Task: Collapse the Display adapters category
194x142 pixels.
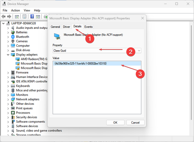Action: (8, 55)
